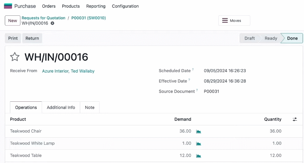This screenshot has width=304, height=163.
Task: Open the gear actions menu beside WH/IN/00016
Action: [52, 23]
